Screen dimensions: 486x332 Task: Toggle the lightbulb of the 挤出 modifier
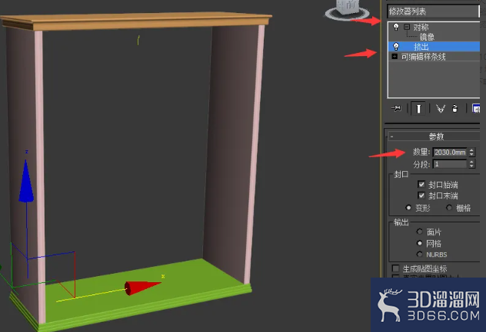coord(396,46)
